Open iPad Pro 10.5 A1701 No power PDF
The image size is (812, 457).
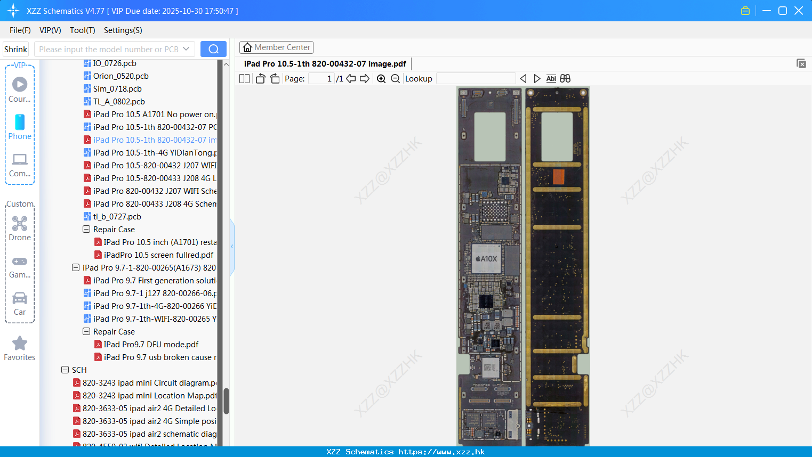point(150,114)
